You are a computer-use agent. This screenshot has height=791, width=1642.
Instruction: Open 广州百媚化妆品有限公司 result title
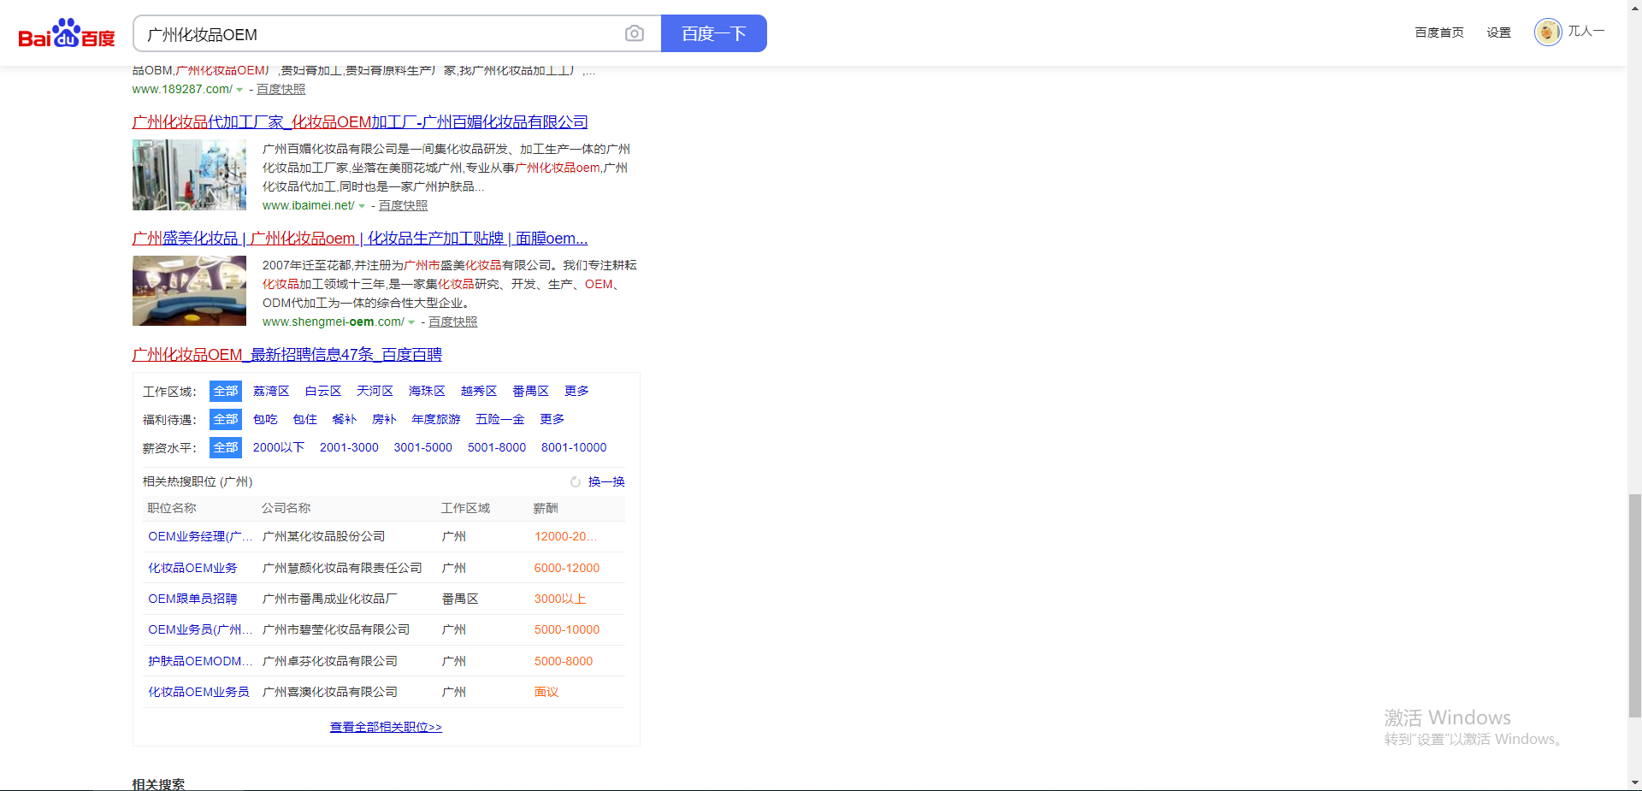click(360, 122)
